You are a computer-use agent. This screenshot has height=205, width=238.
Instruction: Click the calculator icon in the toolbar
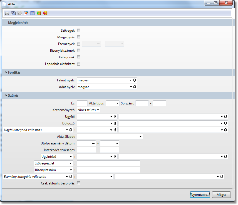tap(33, 13)
